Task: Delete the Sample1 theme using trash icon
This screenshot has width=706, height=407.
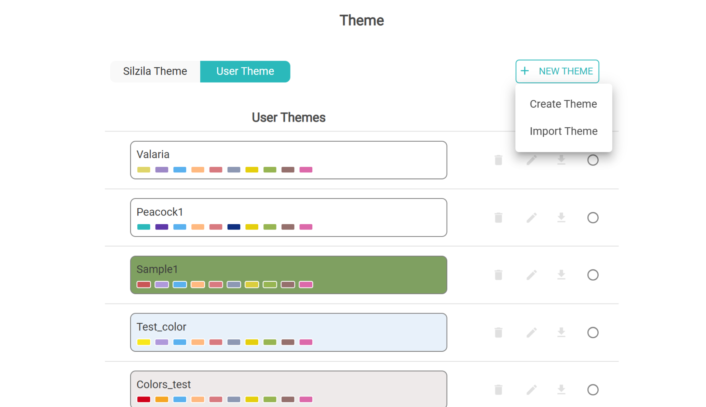Action: [498, 275]
